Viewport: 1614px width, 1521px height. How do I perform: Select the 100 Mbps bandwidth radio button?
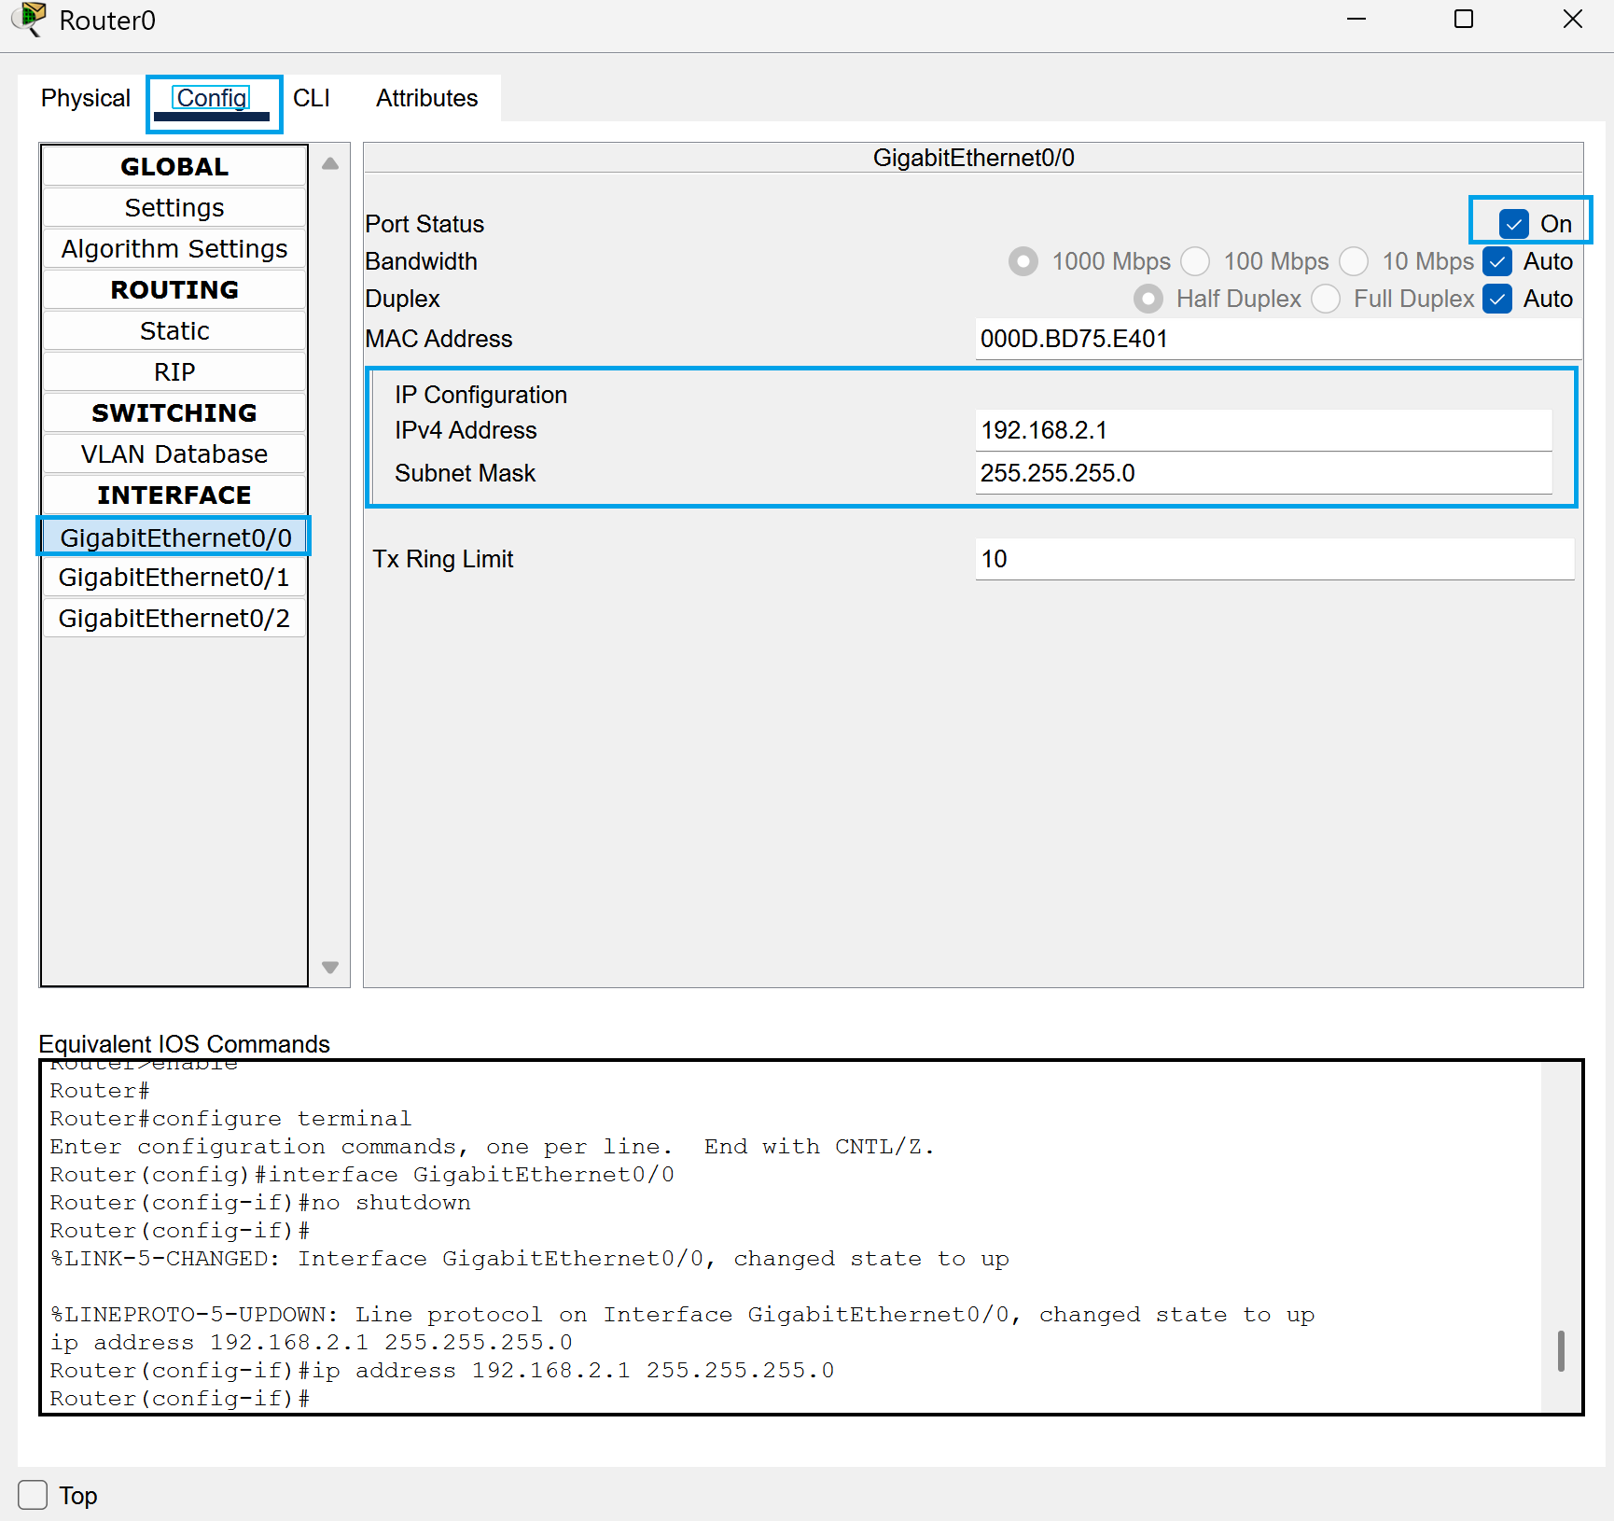[x=1195, y=261]
